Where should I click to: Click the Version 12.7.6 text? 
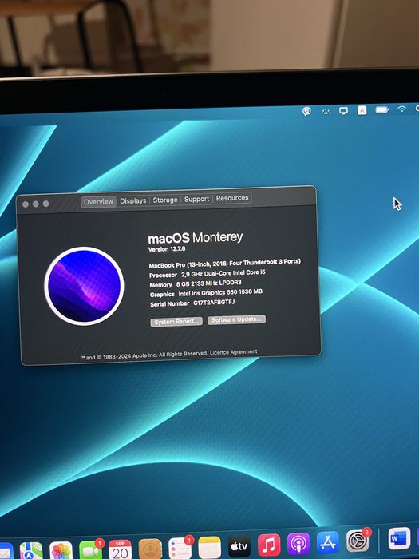[167, 249]
